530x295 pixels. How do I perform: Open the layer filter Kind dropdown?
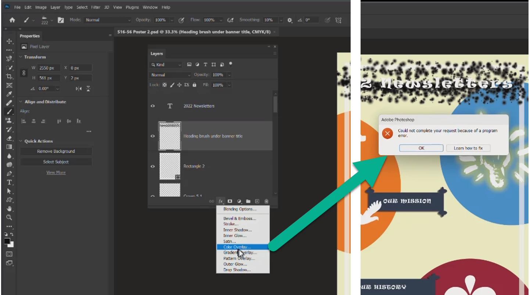[166, 65]
